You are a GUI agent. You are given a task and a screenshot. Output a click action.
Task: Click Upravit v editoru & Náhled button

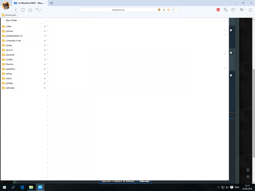(118, 181)
